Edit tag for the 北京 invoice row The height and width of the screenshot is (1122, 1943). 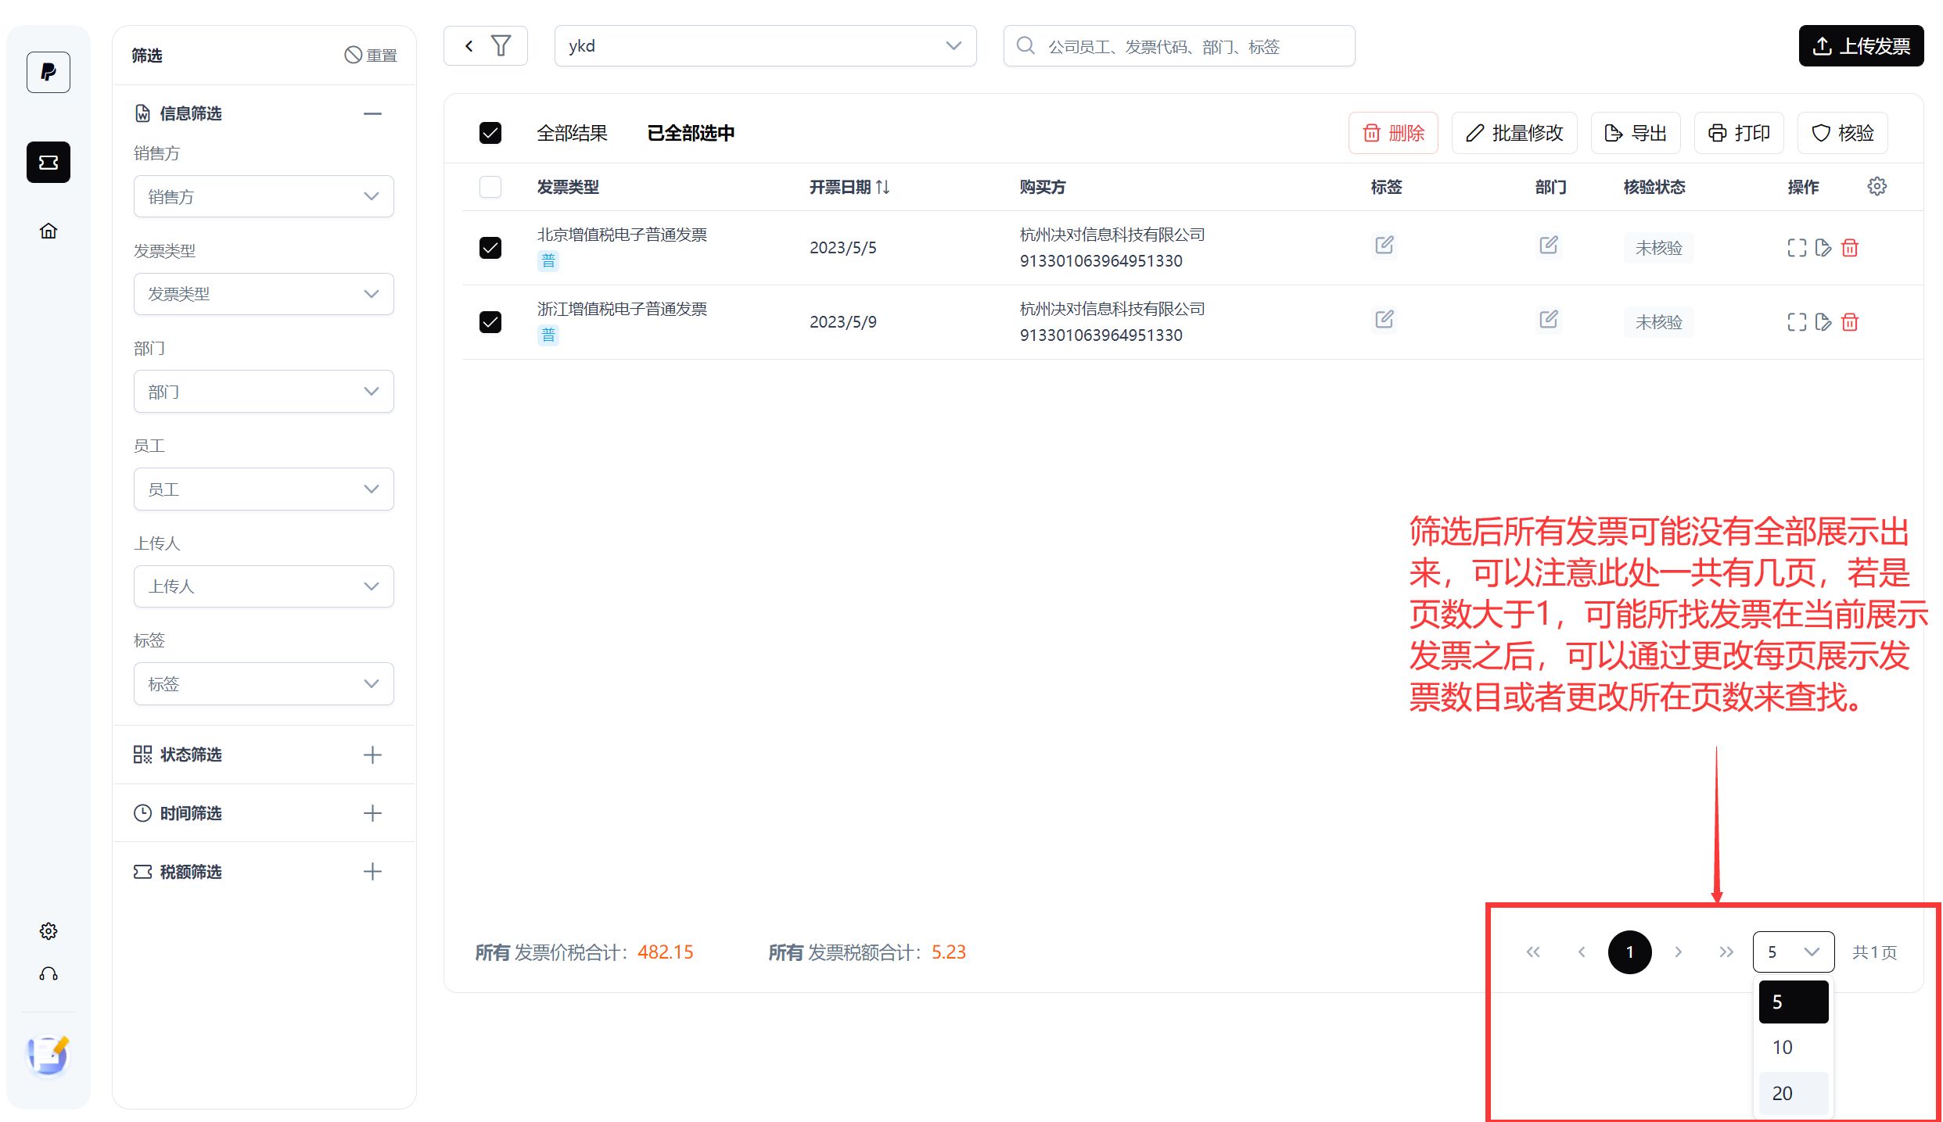click(x=1384, y=246)
